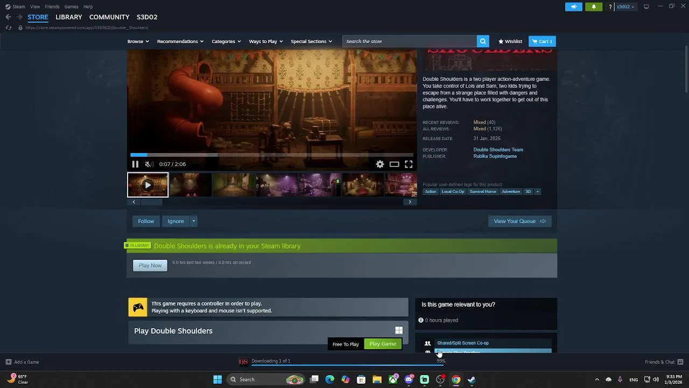The width and height of the screenshot is (689, 388).
Task: Open Steam announcements megaphone
Action: pos(574,6)
